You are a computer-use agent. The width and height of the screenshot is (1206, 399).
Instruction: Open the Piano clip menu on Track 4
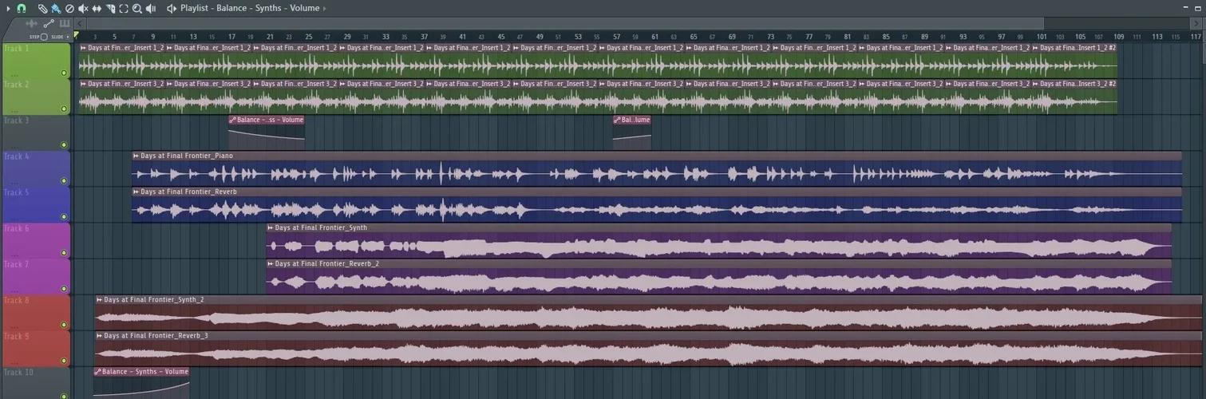pos(136,156)
